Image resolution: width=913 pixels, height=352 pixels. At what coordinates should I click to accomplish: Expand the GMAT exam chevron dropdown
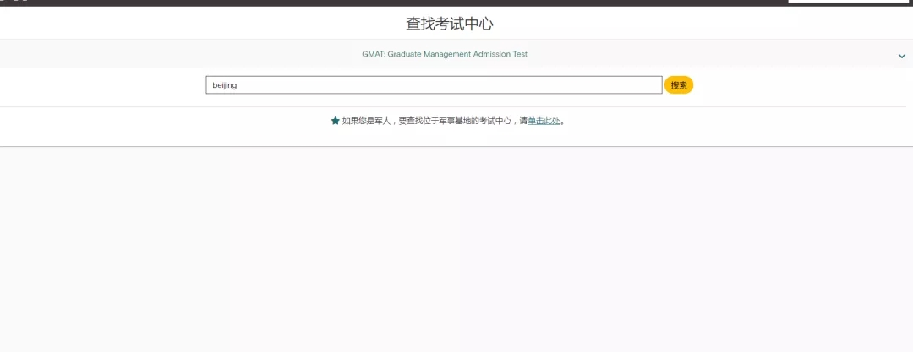pyautogui.click(x=902, y=56)
